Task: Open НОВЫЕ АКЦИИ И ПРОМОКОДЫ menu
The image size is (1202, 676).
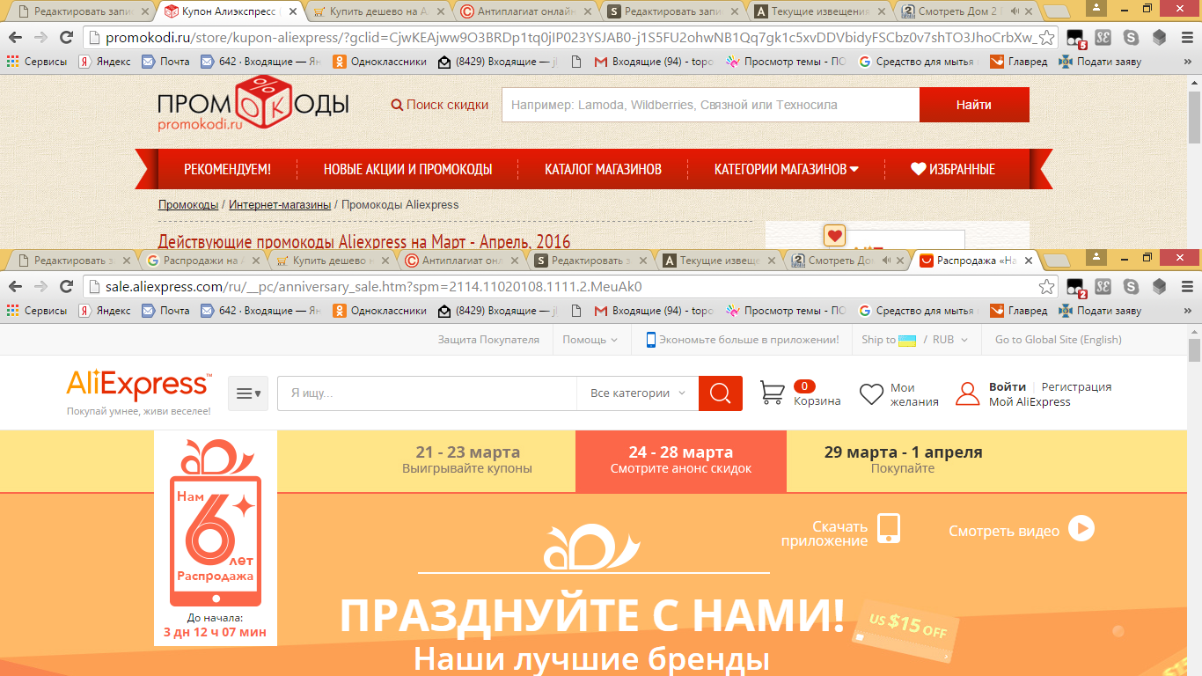Action: click(x=407, y=169)
